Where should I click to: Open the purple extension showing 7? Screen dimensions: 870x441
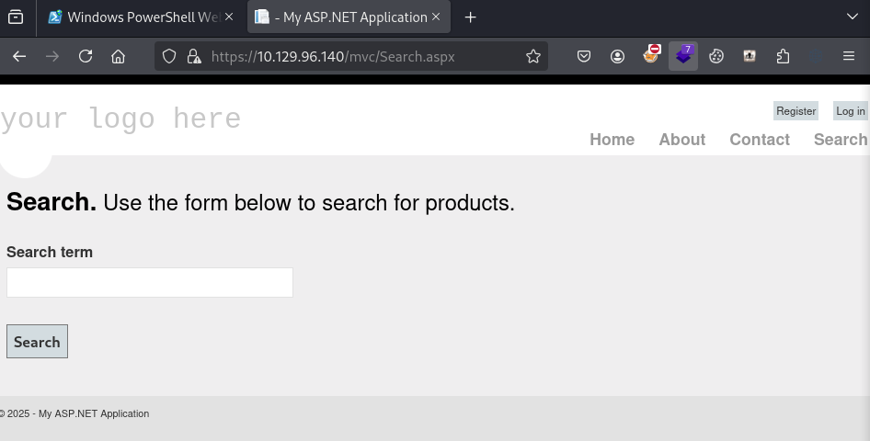coord(683,55)
